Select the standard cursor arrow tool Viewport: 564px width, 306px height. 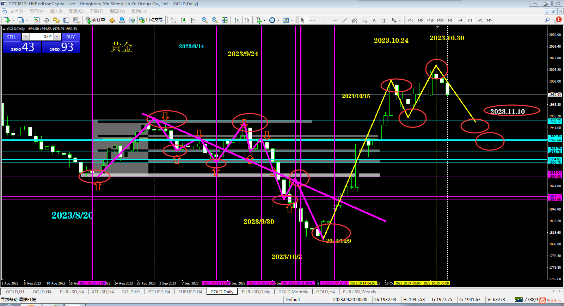[x=303, y=20]
